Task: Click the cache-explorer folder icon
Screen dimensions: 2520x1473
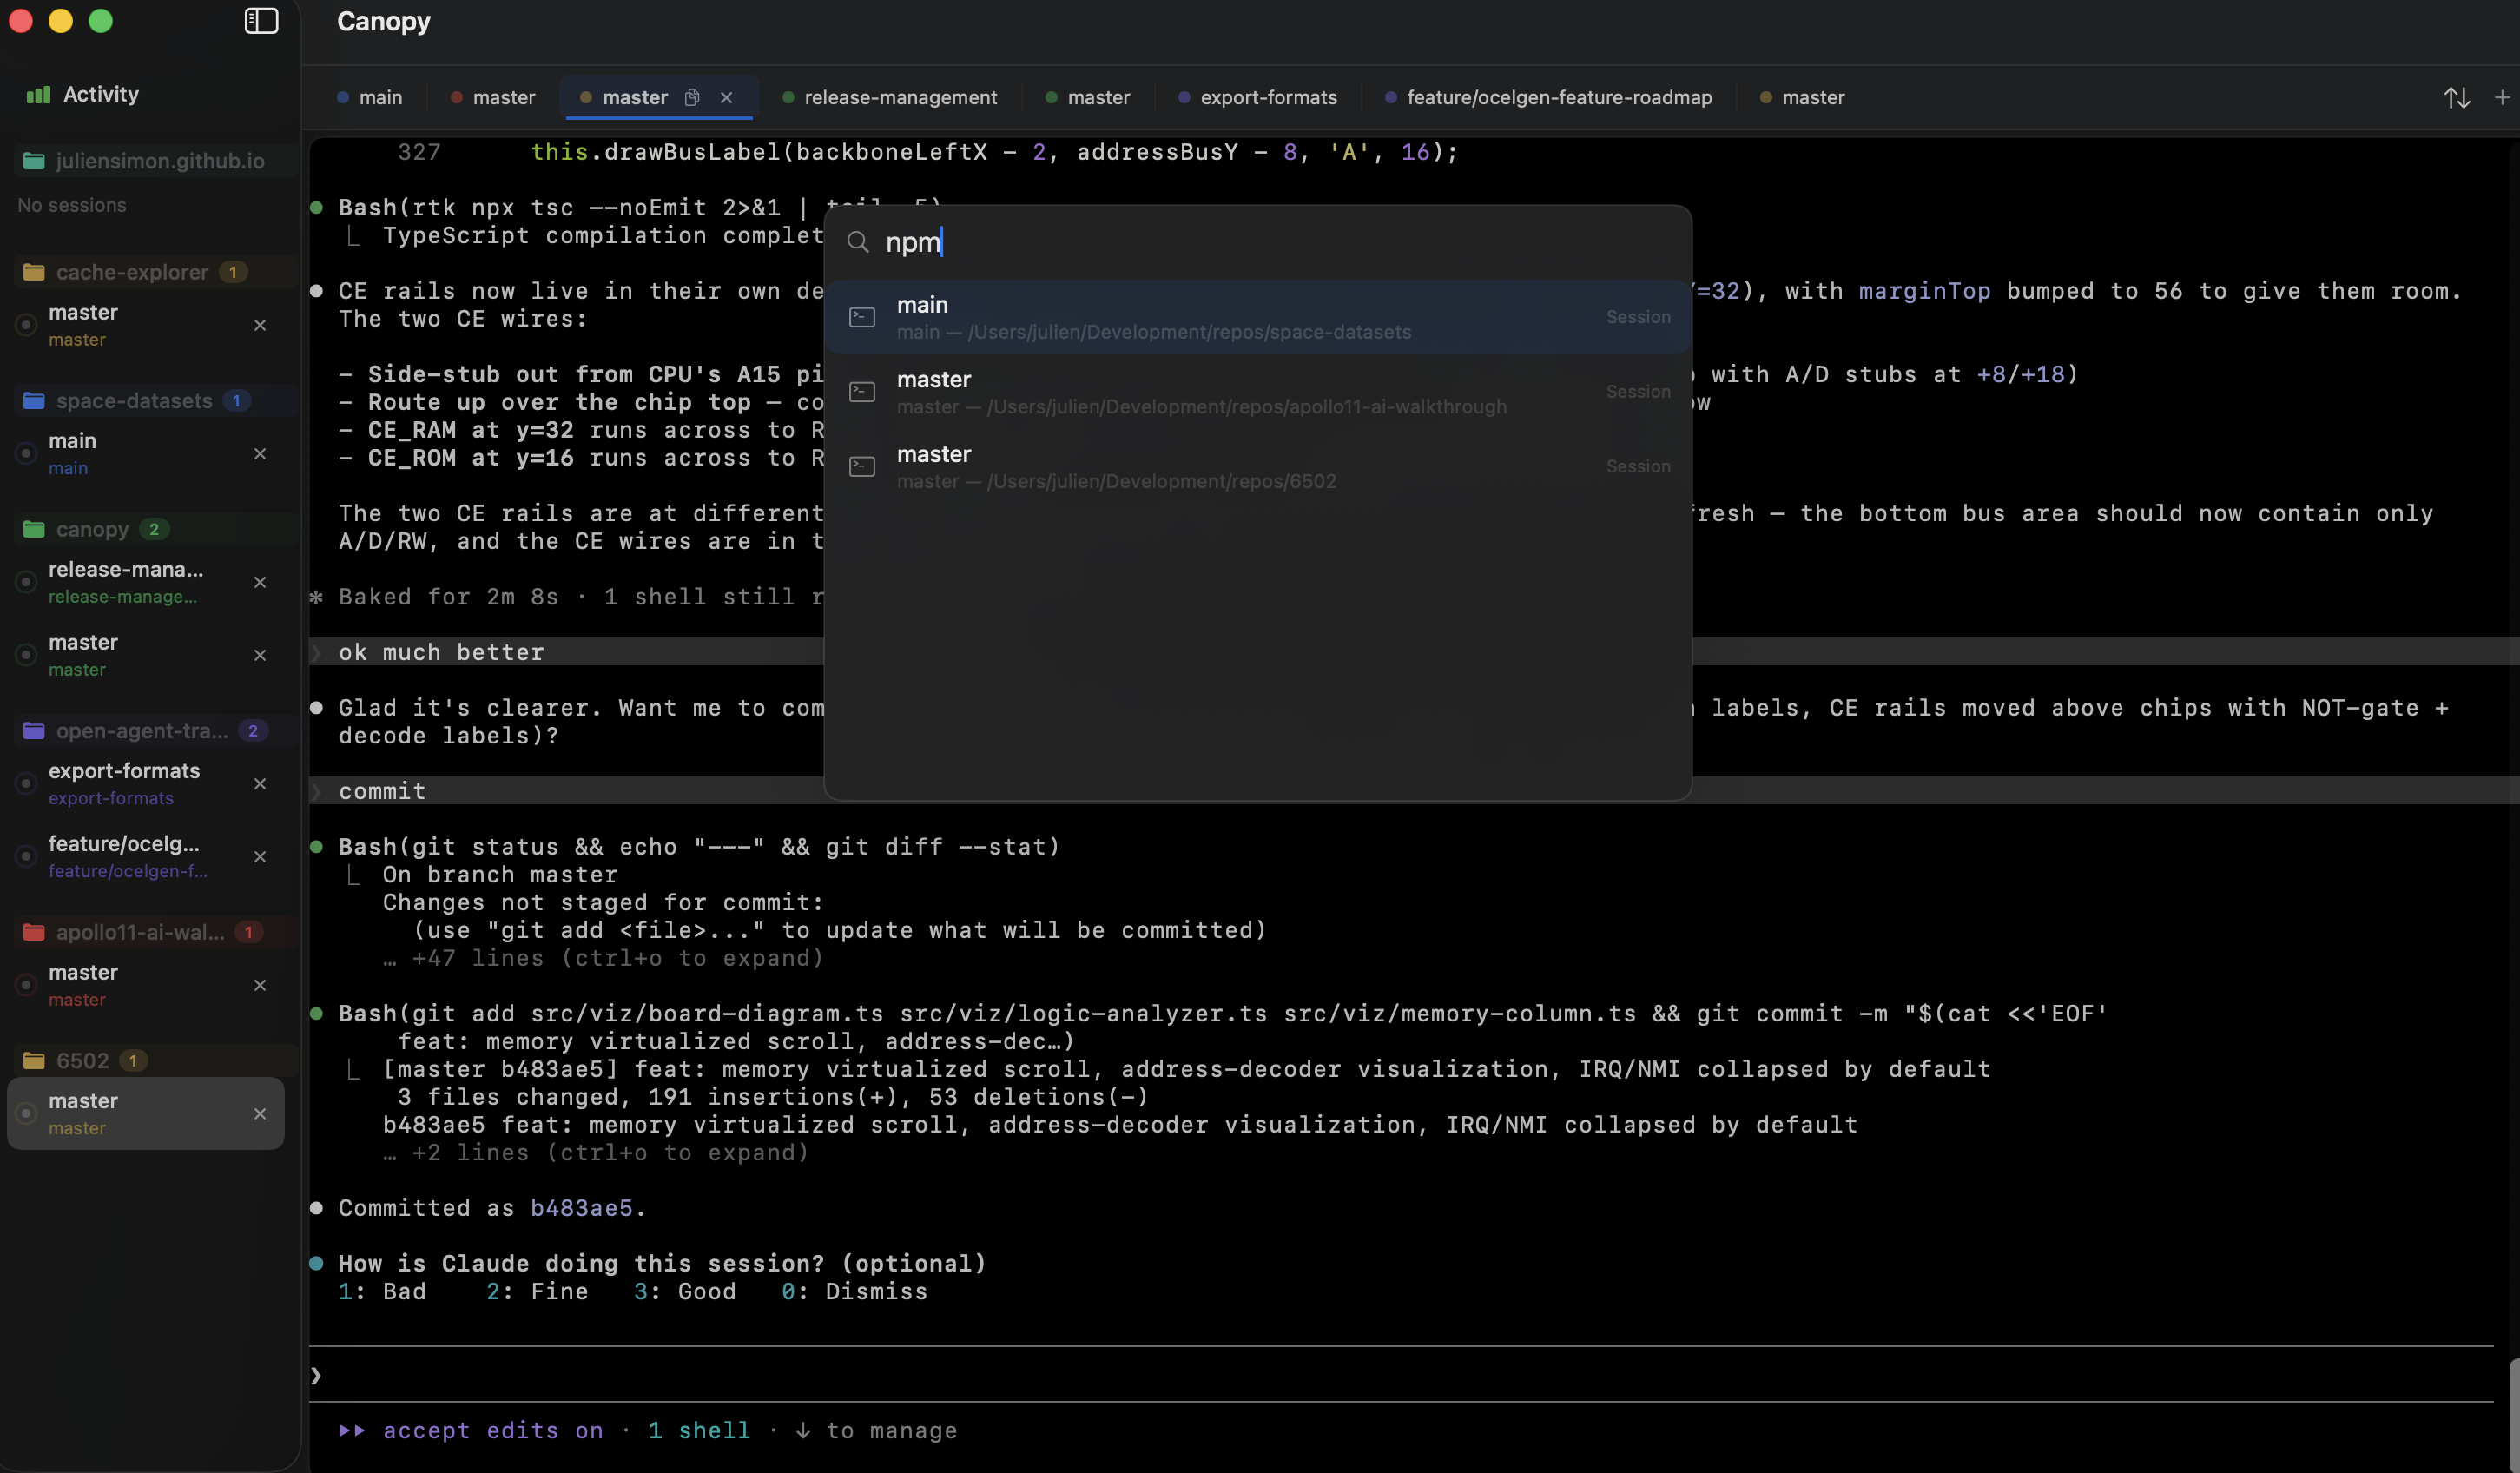Action: pos(34,272)
